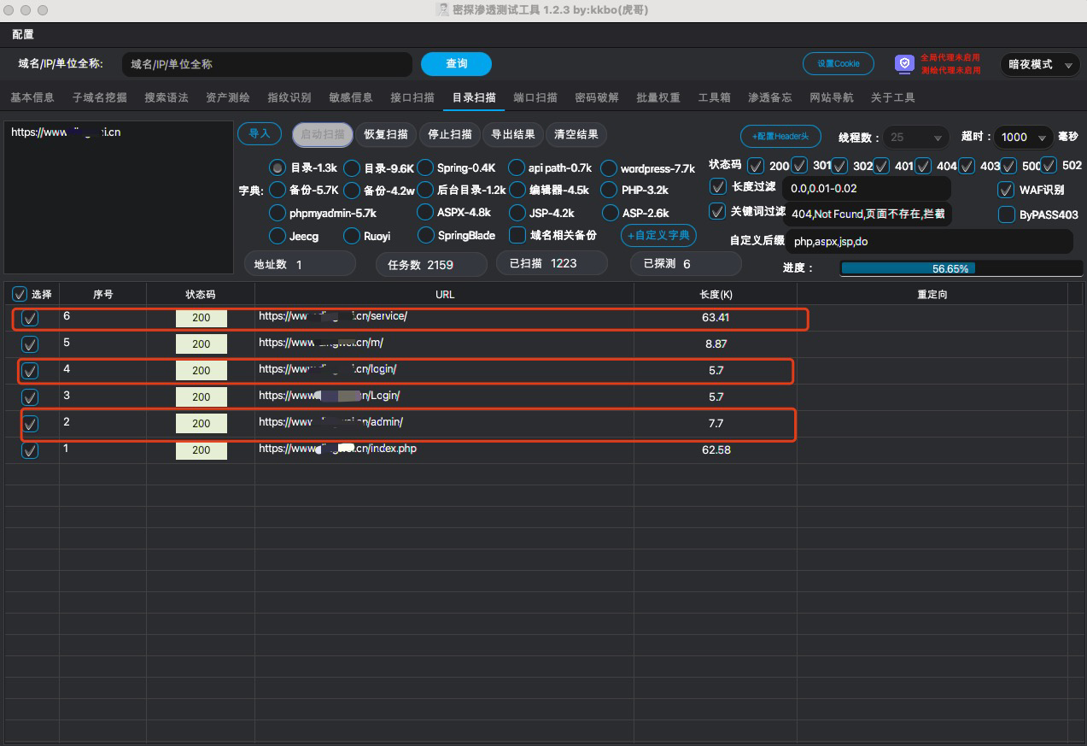Open the 超时 timeout dropdown

(1024, 137)
